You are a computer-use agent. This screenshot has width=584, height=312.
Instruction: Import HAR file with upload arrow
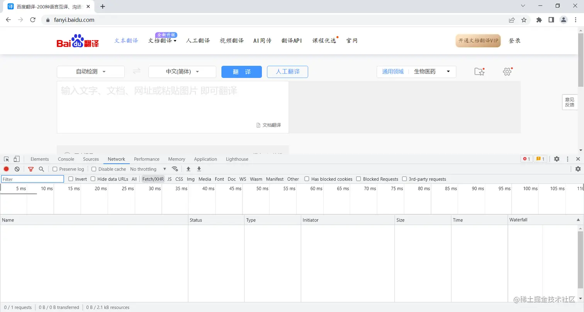tap(188, 169)
